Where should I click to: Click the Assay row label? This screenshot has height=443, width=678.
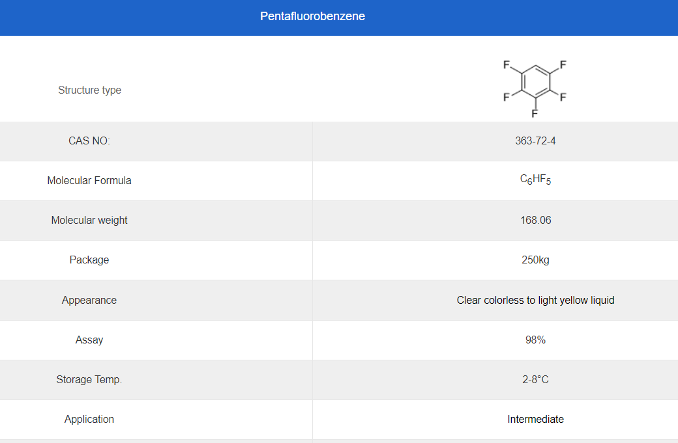tap(89, 340)
